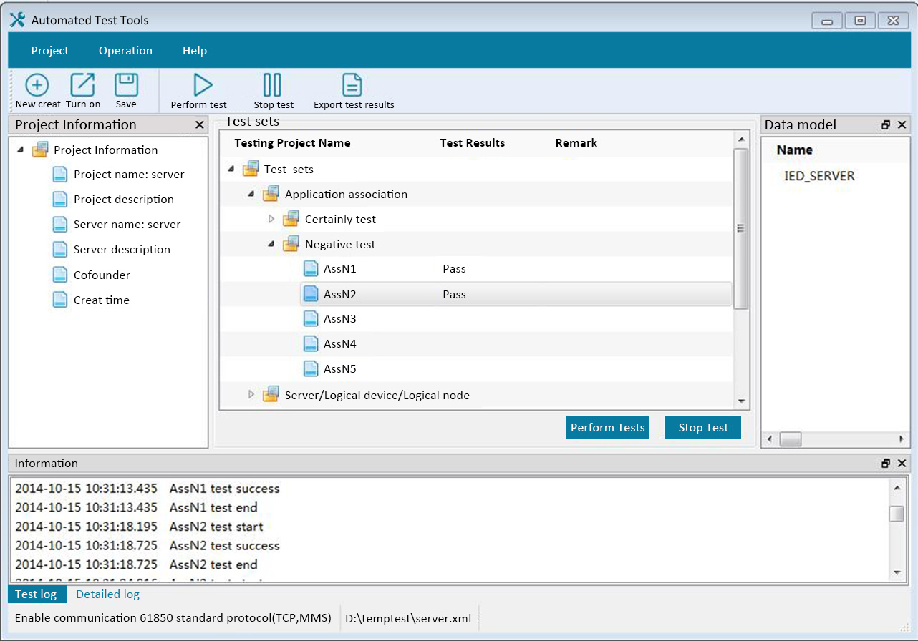The image size is (918, 641).
Task: Click the New creat toolbar icon
Action: pos(37,85)
